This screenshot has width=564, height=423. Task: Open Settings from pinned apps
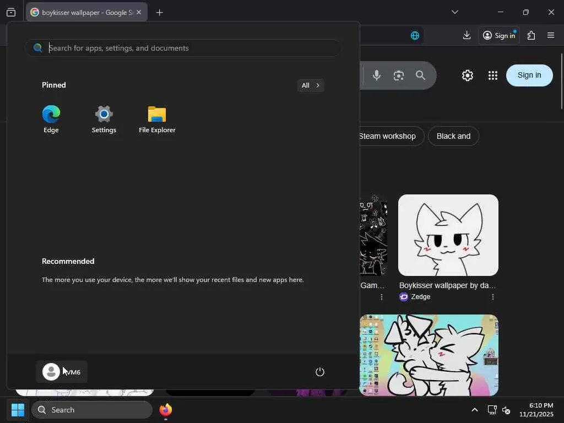click(x=104, y=120)
